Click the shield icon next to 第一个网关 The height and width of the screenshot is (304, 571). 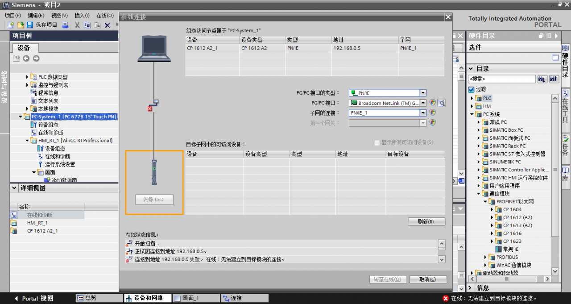click(432, 122)
